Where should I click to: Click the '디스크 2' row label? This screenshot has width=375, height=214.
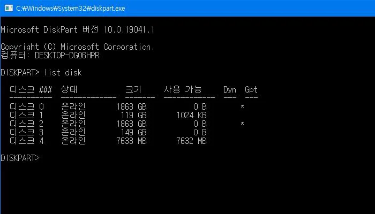click(27, 124)
